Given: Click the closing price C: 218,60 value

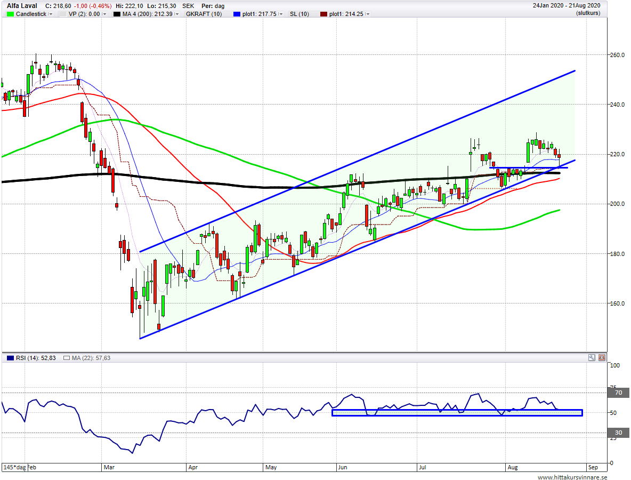Looking at the screenshot, I should click(58, 6).
